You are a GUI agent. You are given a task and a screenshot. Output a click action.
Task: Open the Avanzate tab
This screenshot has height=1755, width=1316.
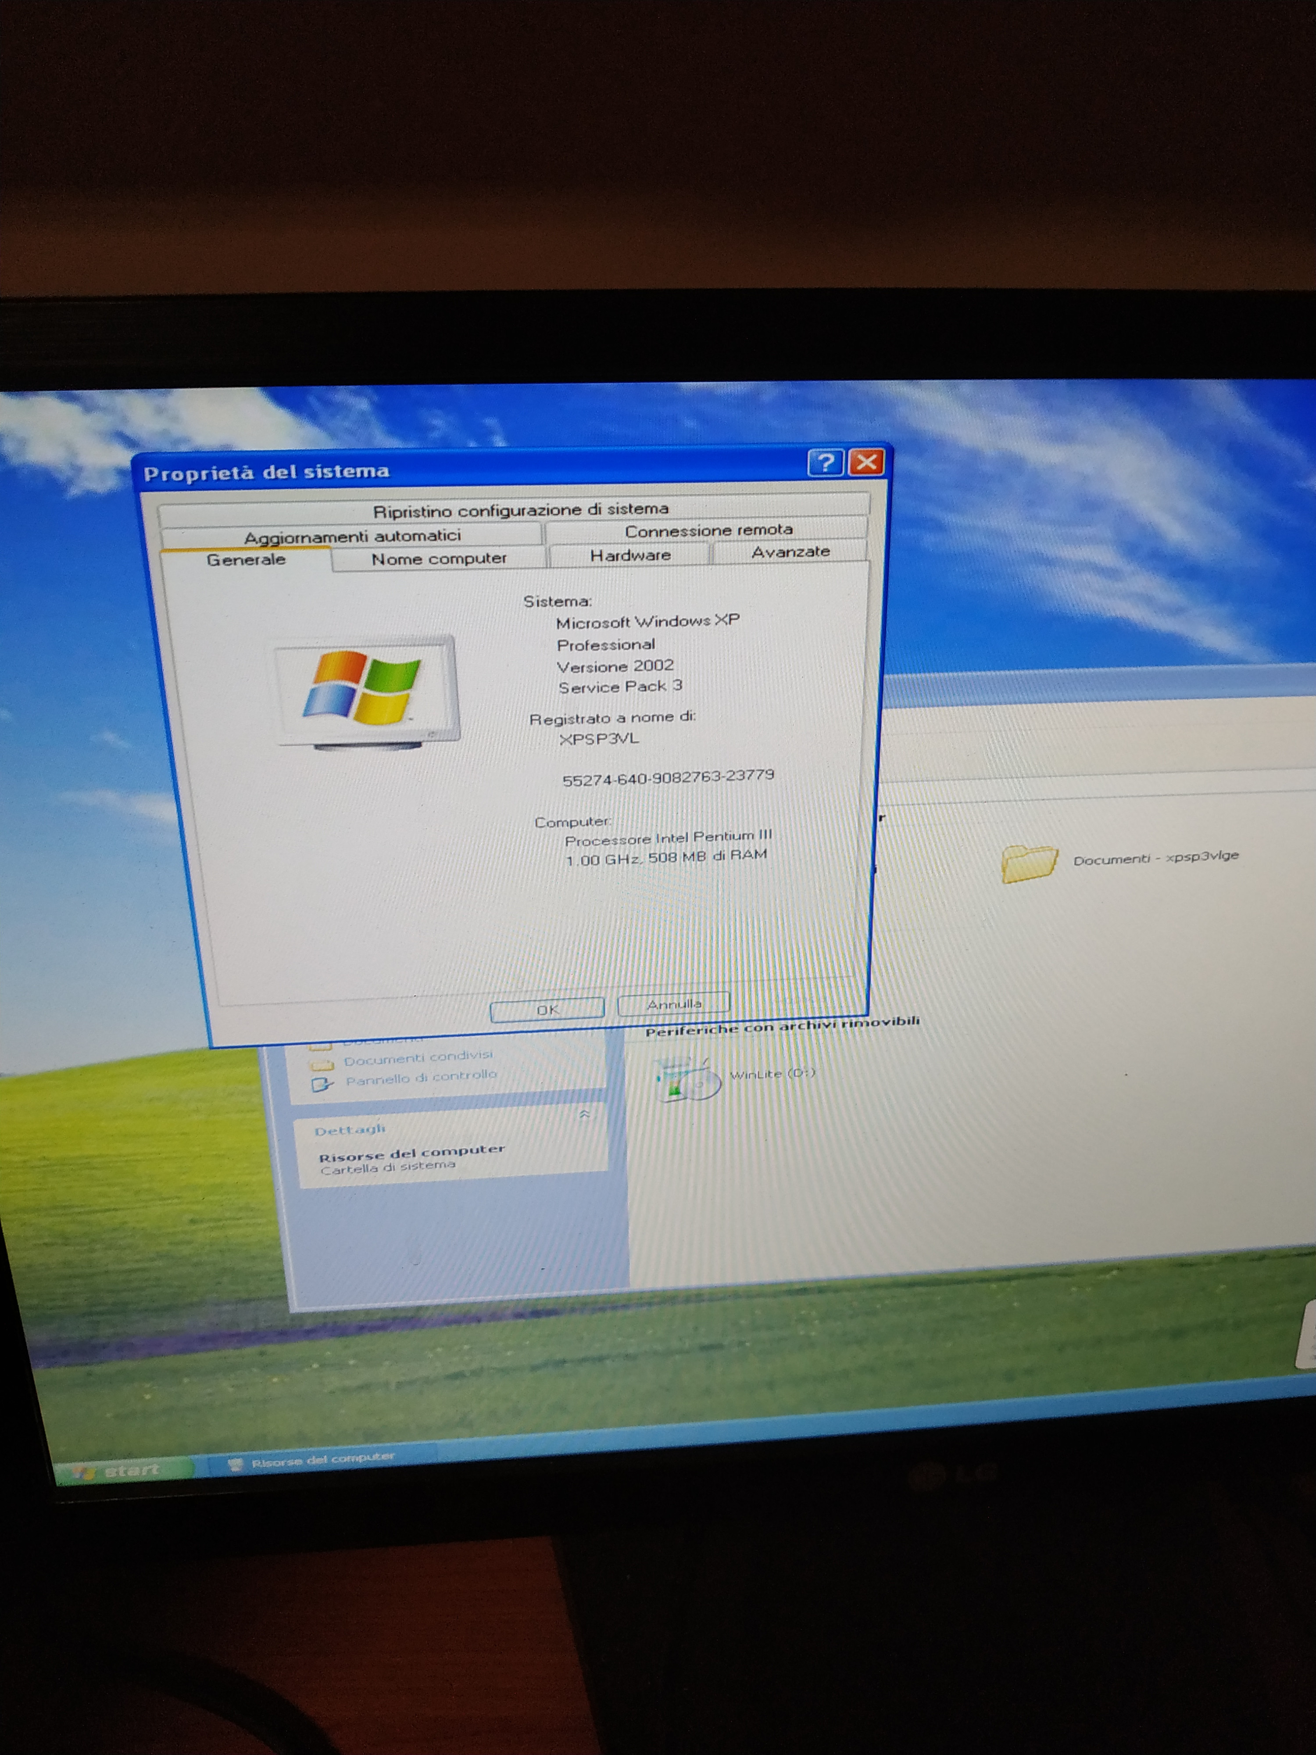point(790,551)
